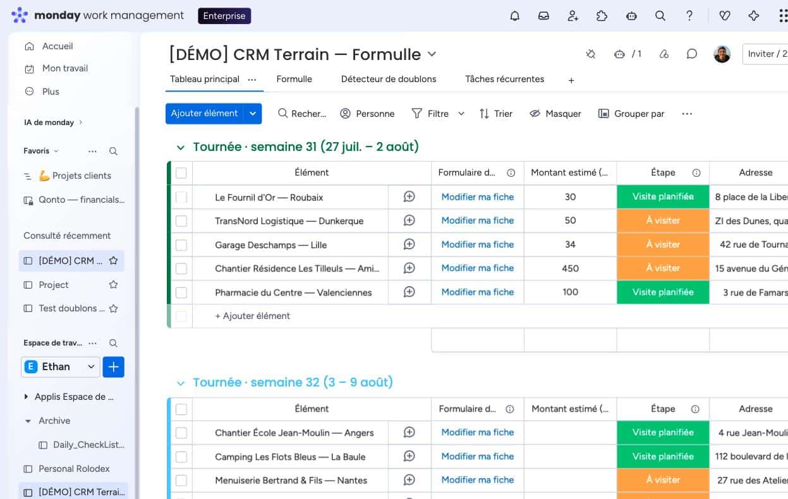Add update to Camping Les Flots Bleus row

[409, 456]
